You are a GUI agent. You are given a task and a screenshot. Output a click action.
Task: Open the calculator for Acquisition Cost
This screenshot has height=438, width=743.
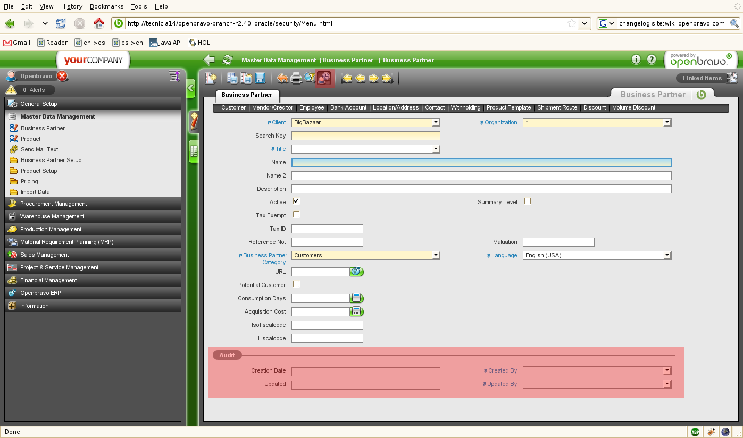pyautogui.click(x=356, y=311)
